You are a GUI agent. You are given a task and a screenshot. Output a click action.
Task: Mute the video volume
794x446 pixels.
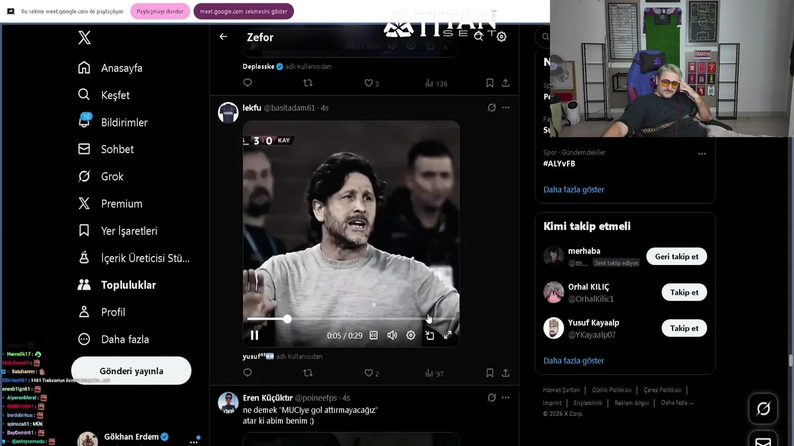pos(392,335)
